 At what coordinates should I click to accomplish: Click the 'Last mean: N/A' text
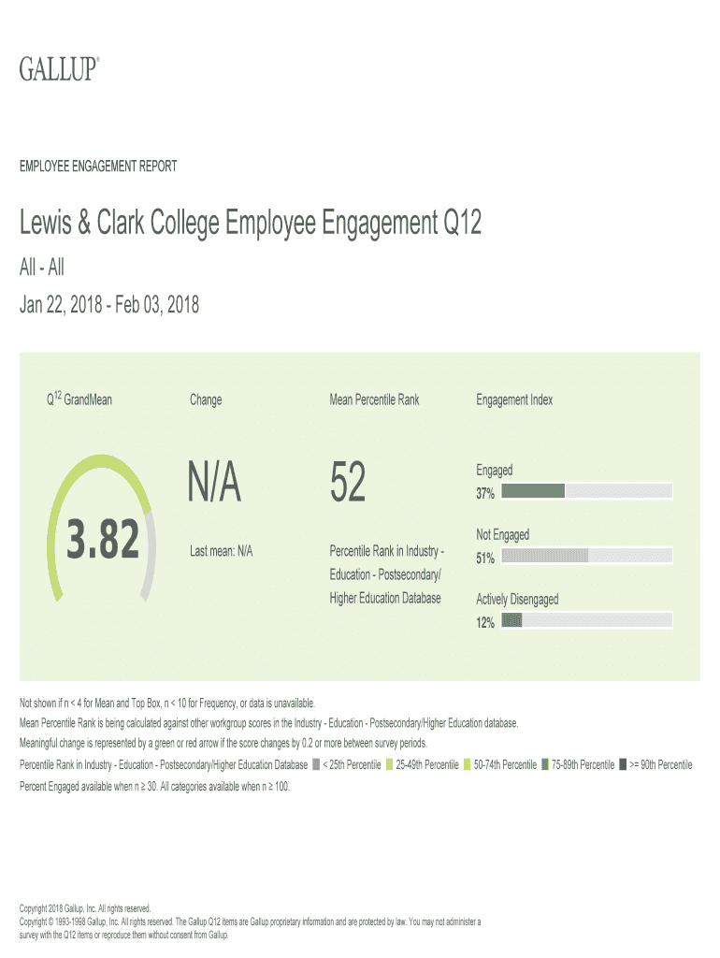[x=221, y=552]
